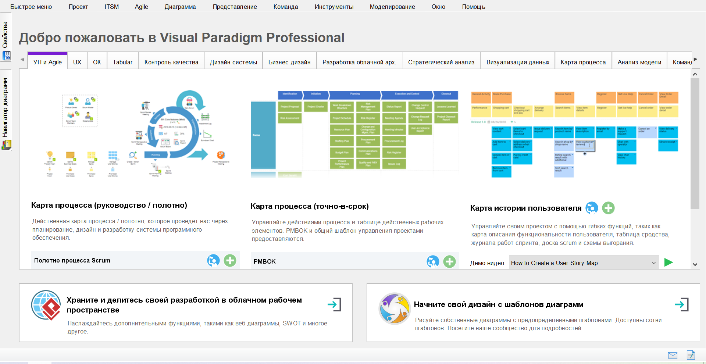Screen dimensions: 706x364
Task: Open the Навигатор диаграмм panel
Action: [x=5, y=107]
